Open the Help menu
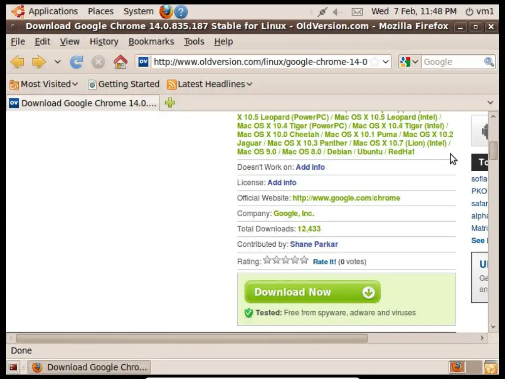Viewport: 505px width, 379px height. click(223, 41)
